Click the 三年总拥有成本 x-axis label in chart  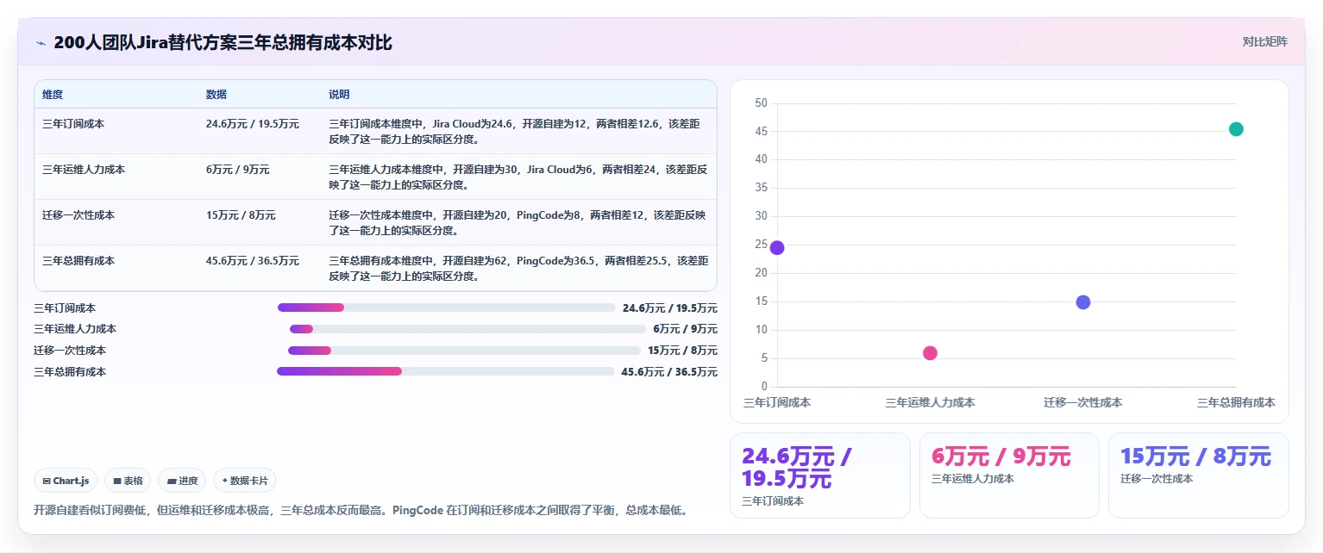(1236, 402)
